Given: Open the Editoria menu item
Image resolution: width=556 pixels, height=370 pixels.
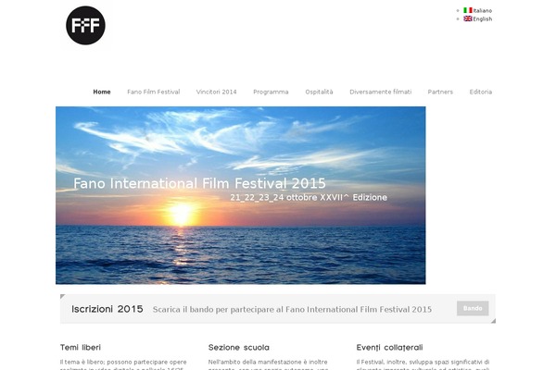Looking at the screenshot, I should [x=480, y=92].
